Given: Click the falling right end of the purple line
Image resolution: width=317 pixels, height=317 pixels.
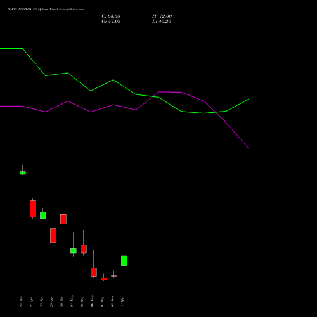Looking at the screenshot, I should pyautogui.click(x=238, y=136).
